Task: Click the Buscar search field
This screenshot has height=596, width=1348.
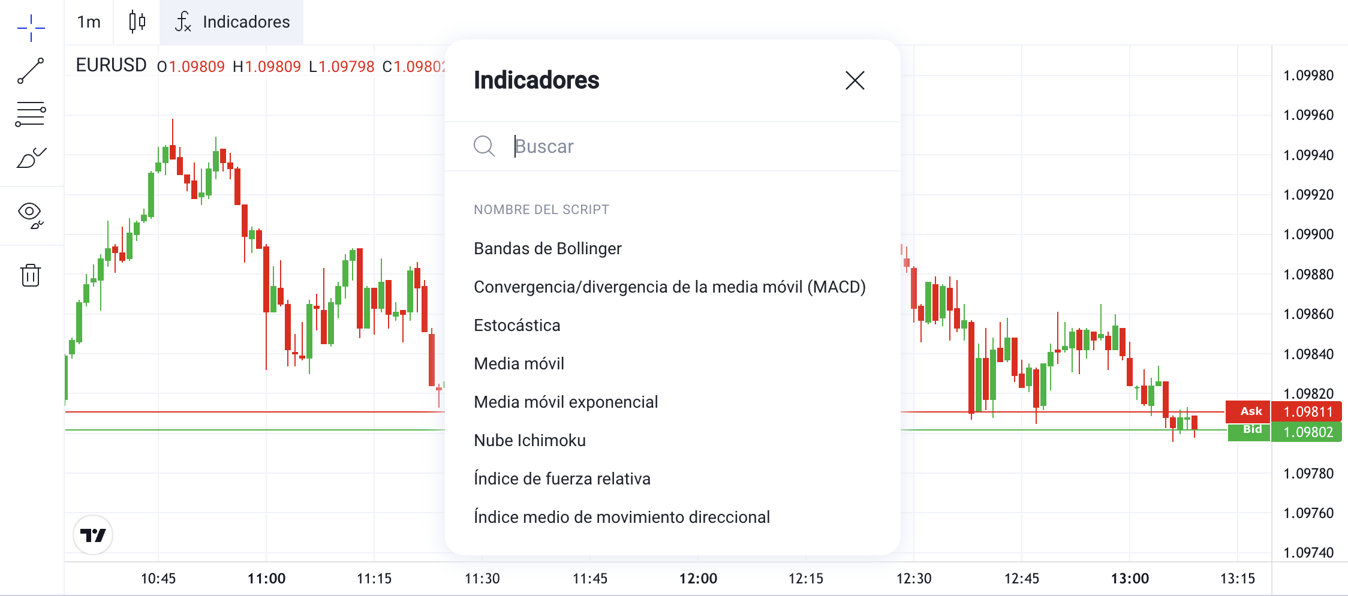Action: point(690,146)
